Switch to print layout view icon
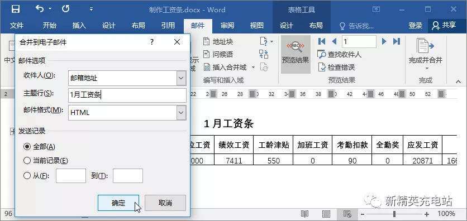The width and height of the screenshot is (467, 221). [x=326, y=214]
